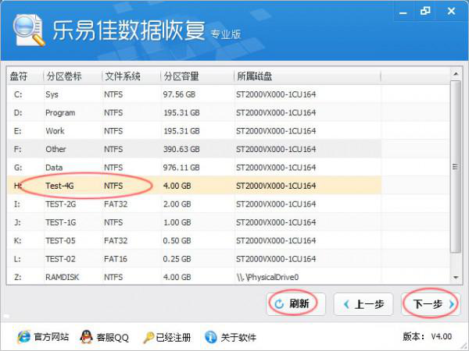Select the D: Program partition row
The image size is (469, 351).
click(194, 112)
